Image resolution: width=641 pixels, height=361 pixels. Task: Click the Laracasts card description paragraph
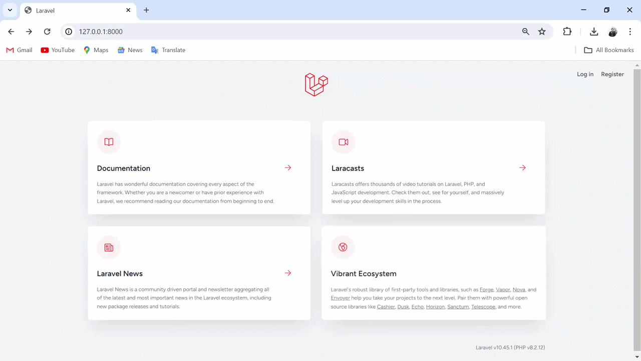(418, 193)
